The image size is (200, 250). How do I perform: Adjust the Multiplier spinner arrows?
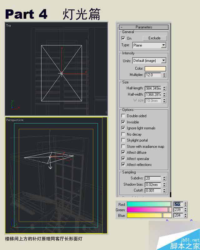164,75
